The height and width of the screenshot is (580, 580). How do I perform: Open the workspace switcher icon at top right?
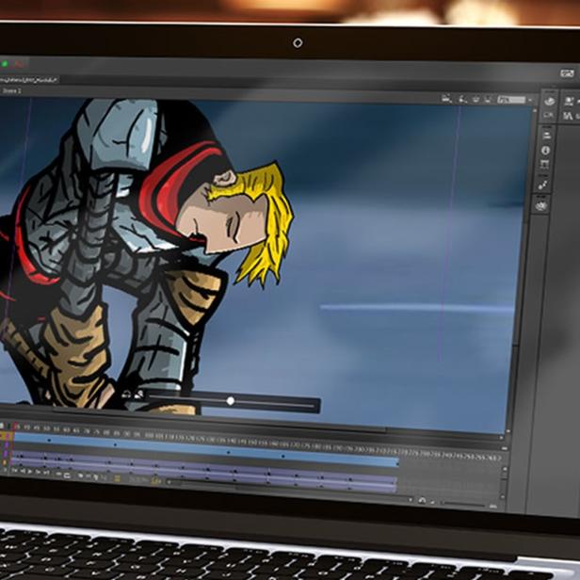[567, 73]
